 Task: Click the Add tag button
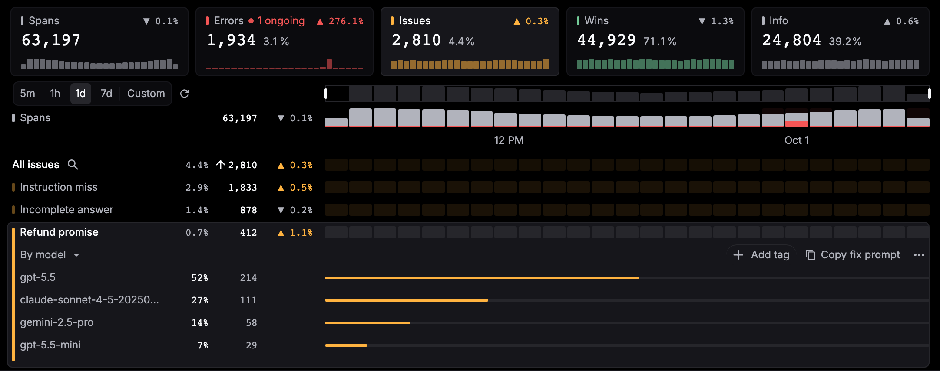761,255
